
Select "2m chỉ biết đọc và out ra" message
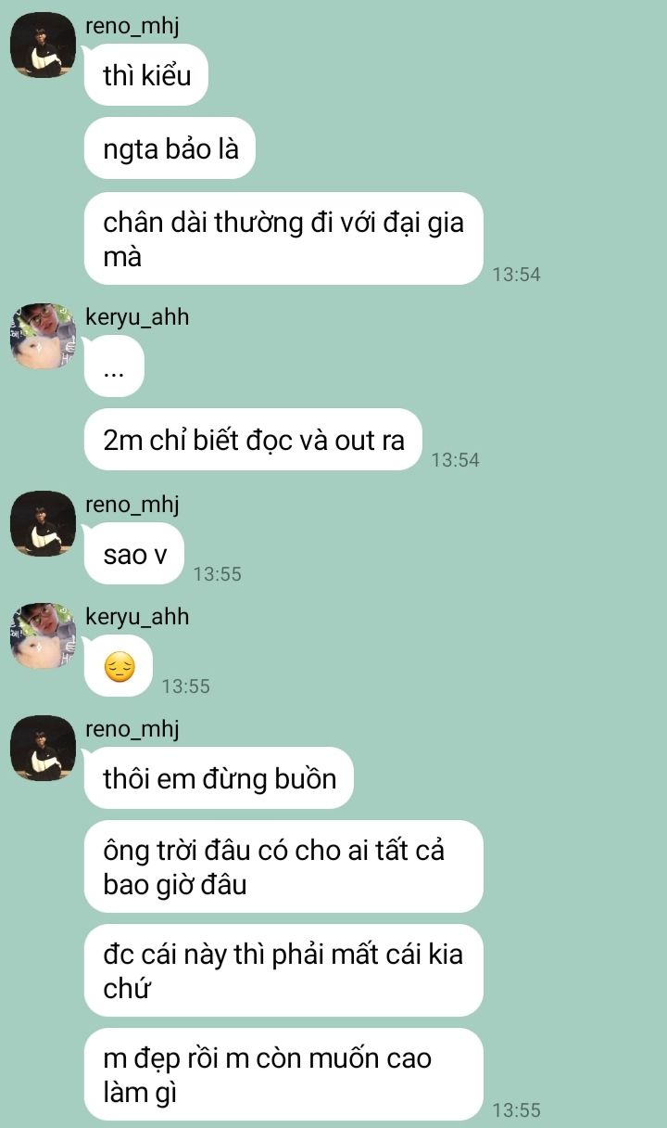(x=254, y=440)
